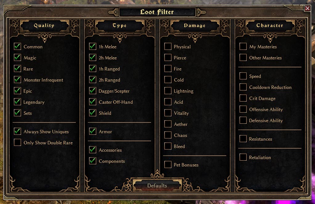Enable the Physical damage filter
The width and height of the screenshot is (315, 204).
(x=168, y=46)
